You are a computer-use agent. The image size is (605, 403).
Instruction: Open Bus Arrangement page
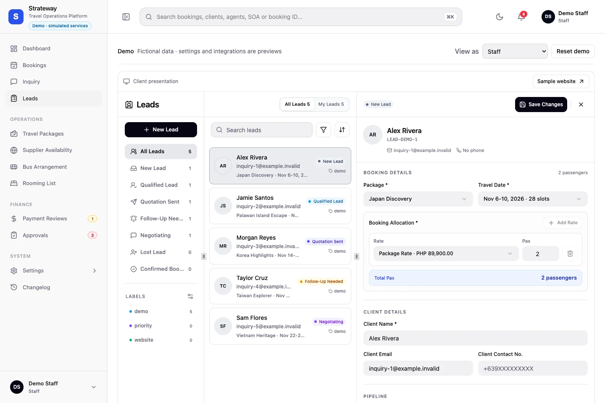[54, 167]
